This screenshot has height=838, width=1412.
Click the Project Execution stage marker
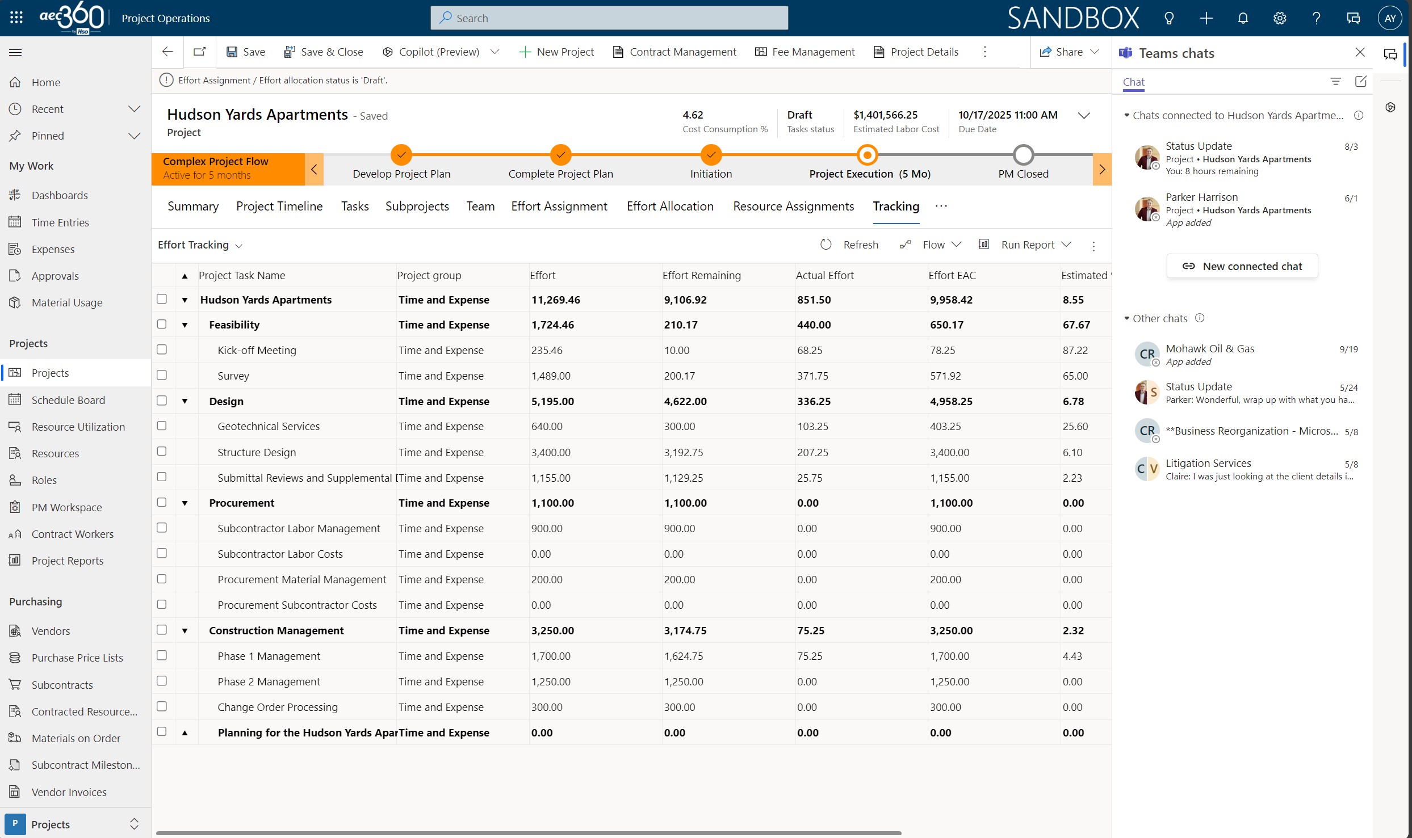[x=867, y=155]
